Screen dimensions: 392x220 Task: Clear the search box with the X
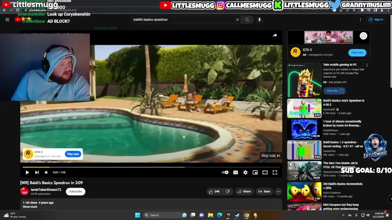(x=237, y=20)
